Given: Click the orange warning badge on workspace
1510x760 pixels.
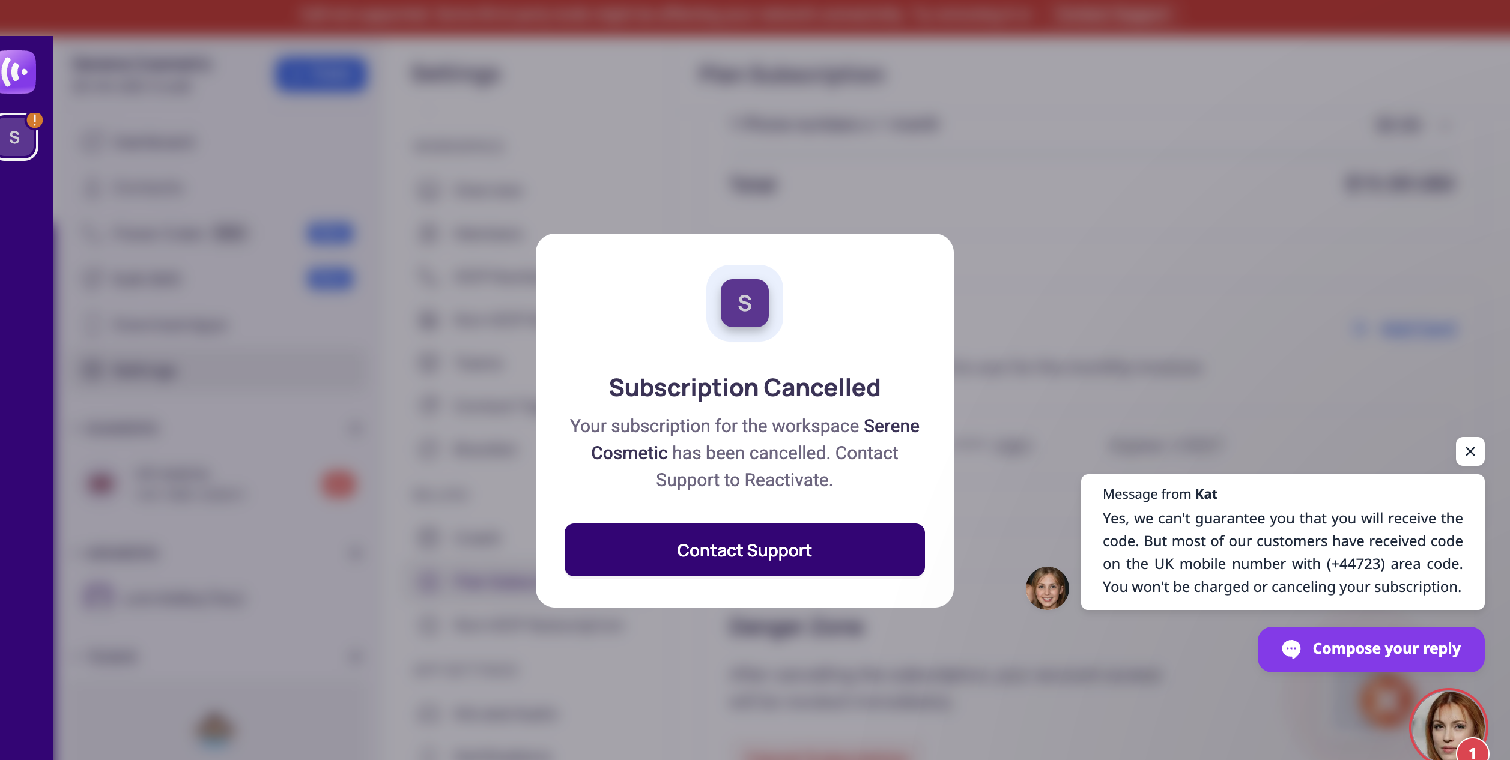Looking at the screenshot, I should tap(35, 120).
